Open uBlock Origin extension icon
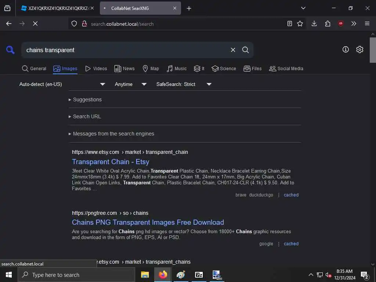 pos(340,23)
